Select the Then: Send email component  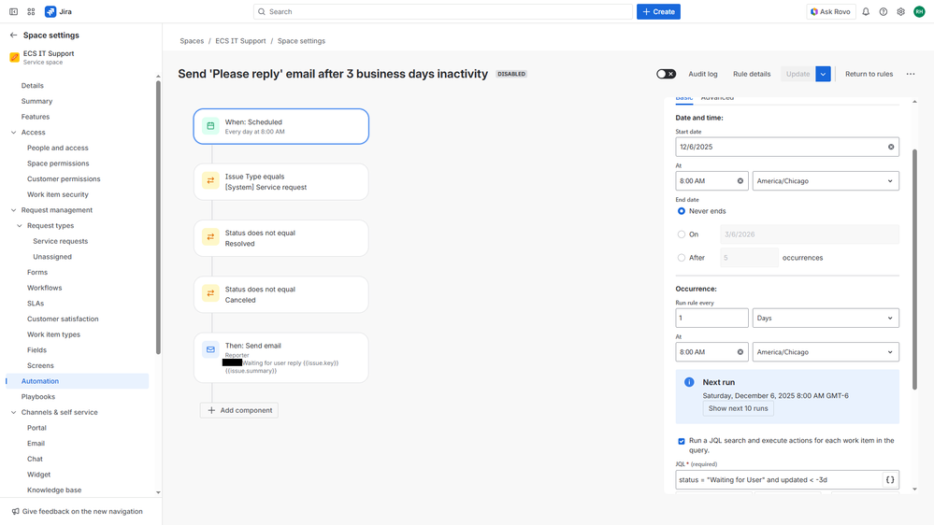[x=281, y=358]
